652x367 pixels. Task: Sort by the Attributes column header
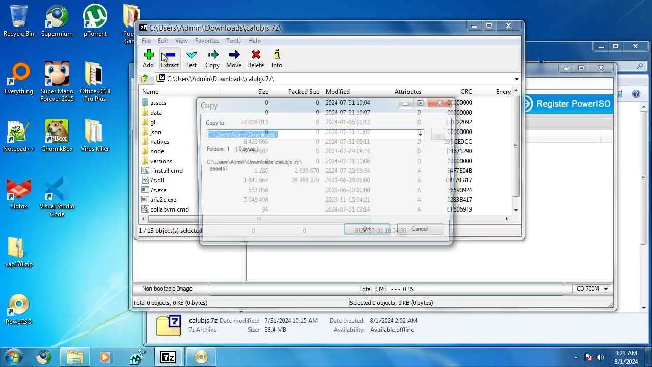[407, 92]
